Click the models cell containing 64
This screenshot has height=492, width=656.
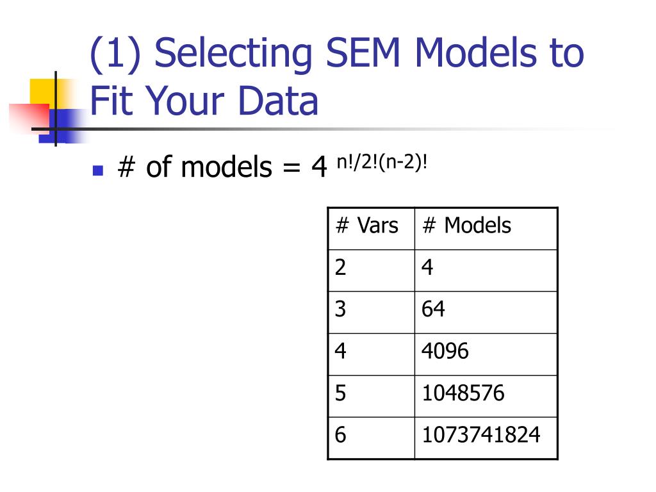(x=486, y=312)
